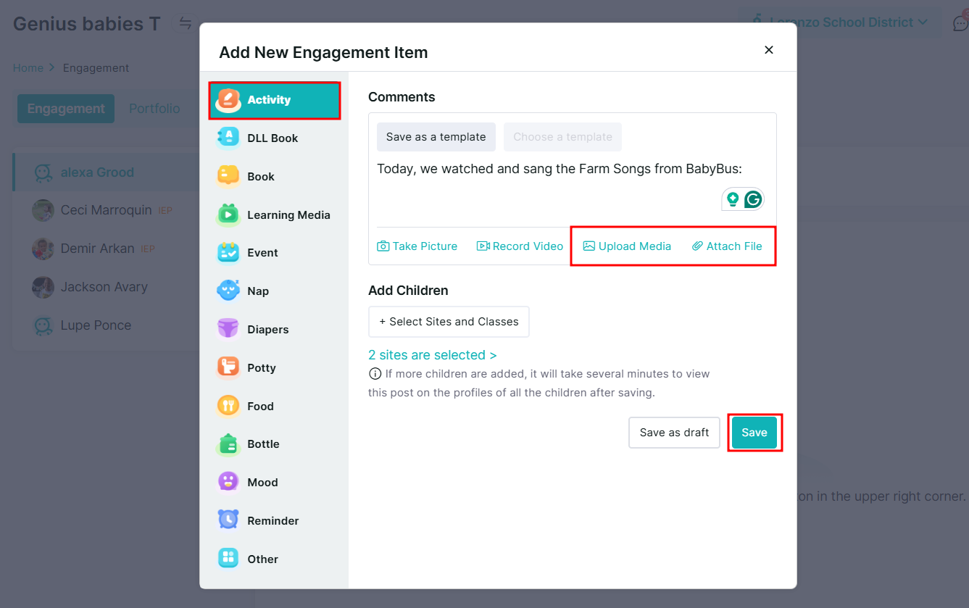Click the paperclip Attach File icon
Image resolution: width=969 pixels, height=608 pixels.
coord(697,246)
